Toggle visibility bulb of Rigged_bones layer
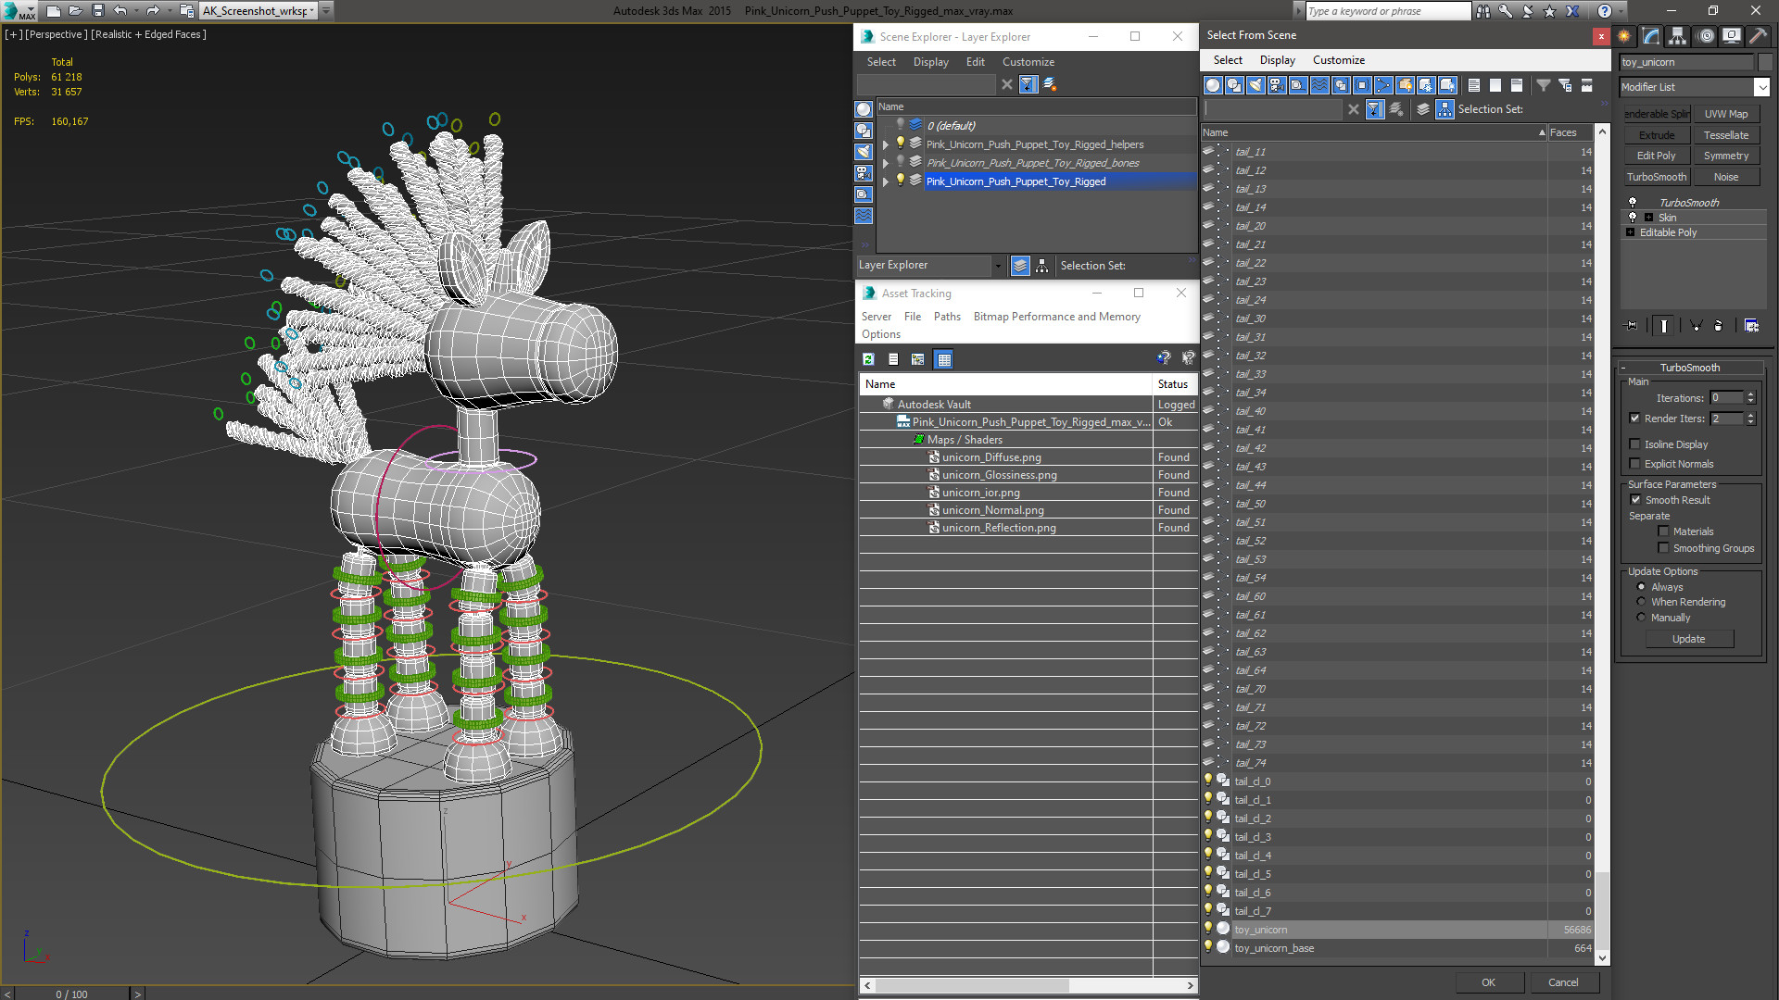 900,162
